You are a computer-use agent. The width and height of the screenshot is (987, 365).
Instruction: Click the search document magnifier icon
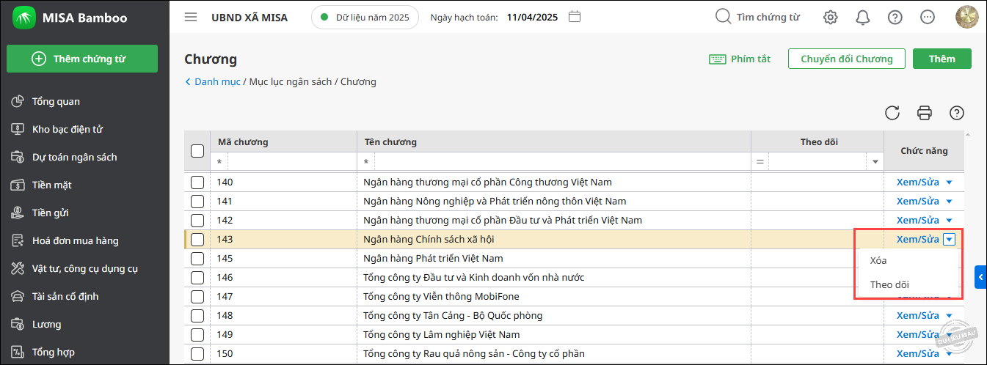pos(723,16)
